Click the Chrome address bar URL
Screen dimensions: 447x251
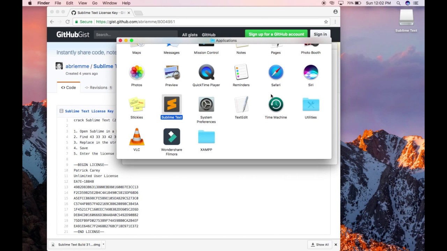(x=135, y=22)
